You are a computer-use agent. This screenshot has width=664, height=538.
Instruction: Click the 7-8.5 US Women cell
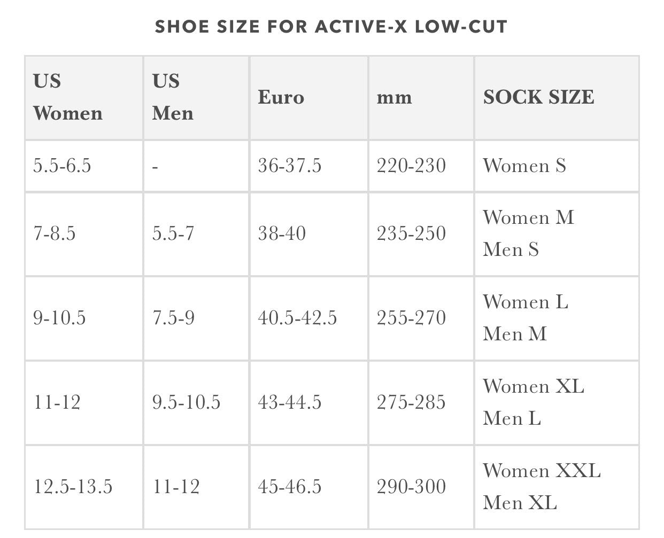click(55, 233)
